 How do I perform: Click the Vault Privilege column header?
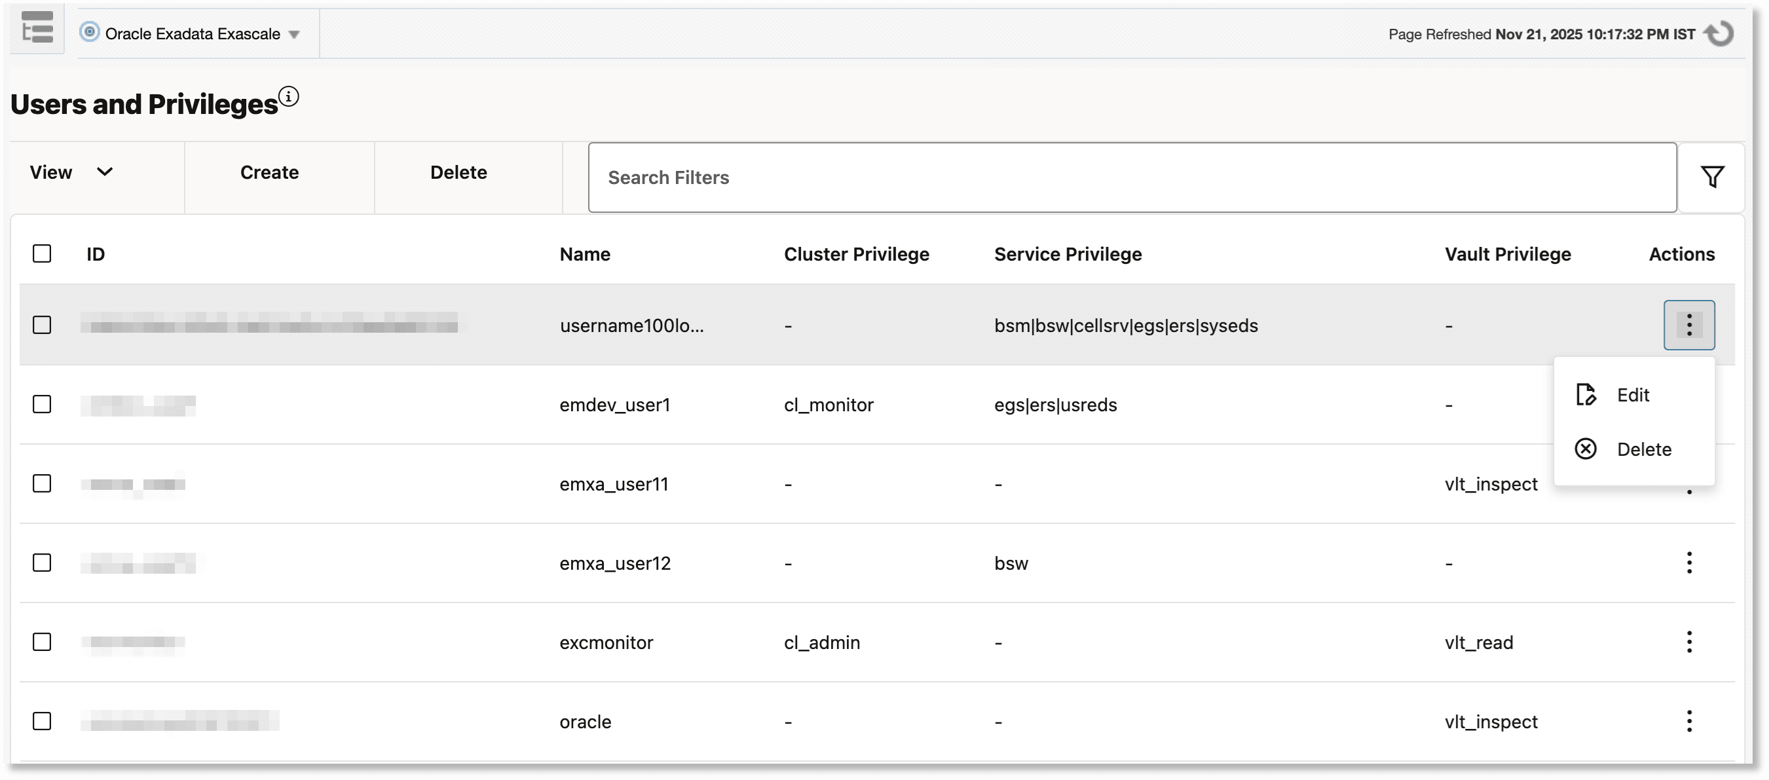(1508, 254)
